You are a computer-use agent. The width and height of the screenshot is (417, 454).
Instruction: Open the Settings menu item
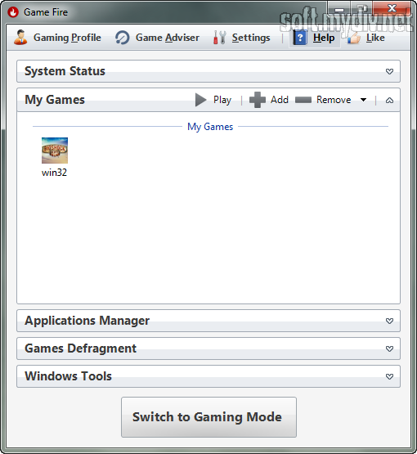coord(251,38)
